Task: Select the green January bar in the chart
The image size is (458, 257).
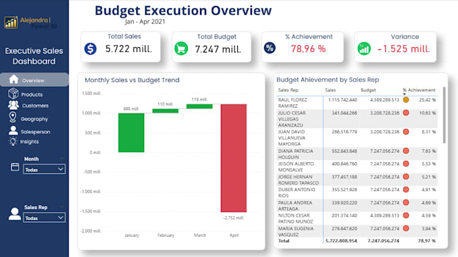Action: tap(131, 133)
